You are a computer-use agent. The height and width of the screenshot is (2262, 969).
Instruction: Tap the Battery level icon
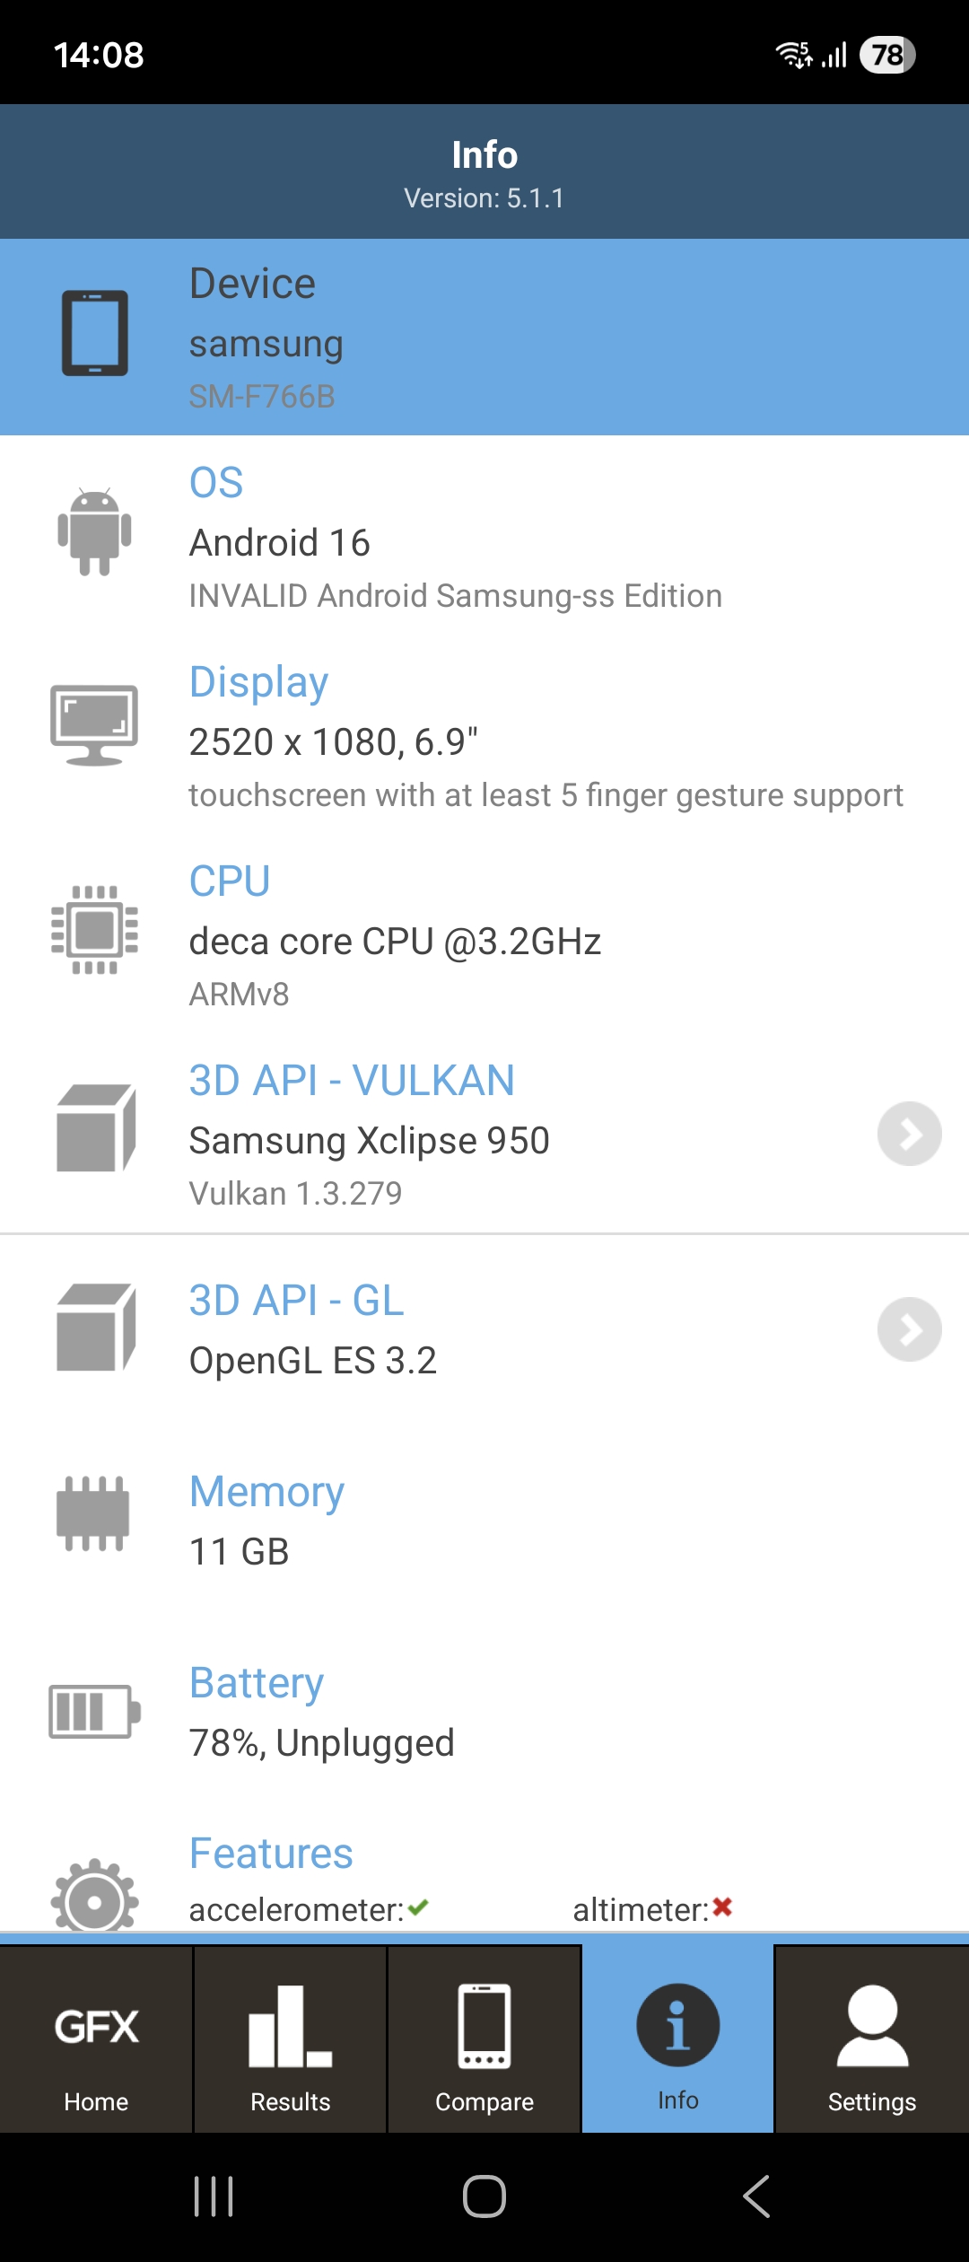(x=94, y=1711)
